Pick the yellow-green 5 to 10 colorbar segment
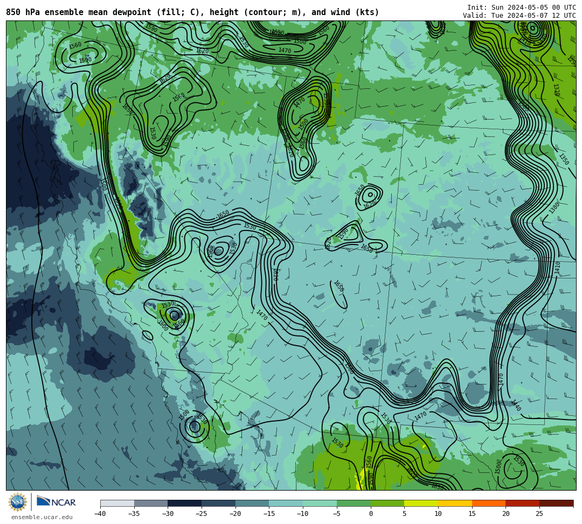This screenshot has height=524, width=582. point(421,503)
